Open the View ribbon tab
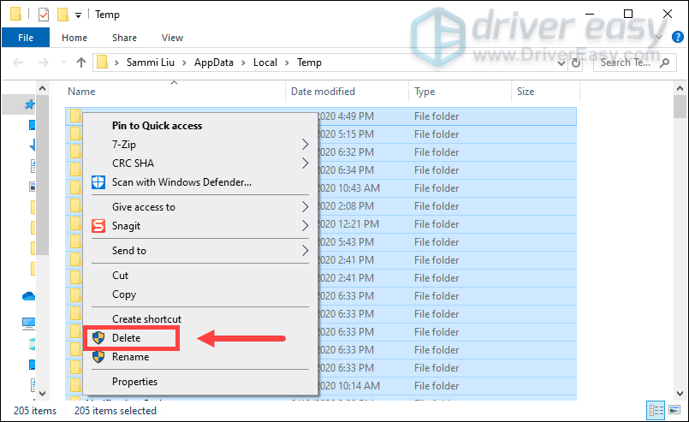This screenshot has height=422, width=689. tap(172, 38)
